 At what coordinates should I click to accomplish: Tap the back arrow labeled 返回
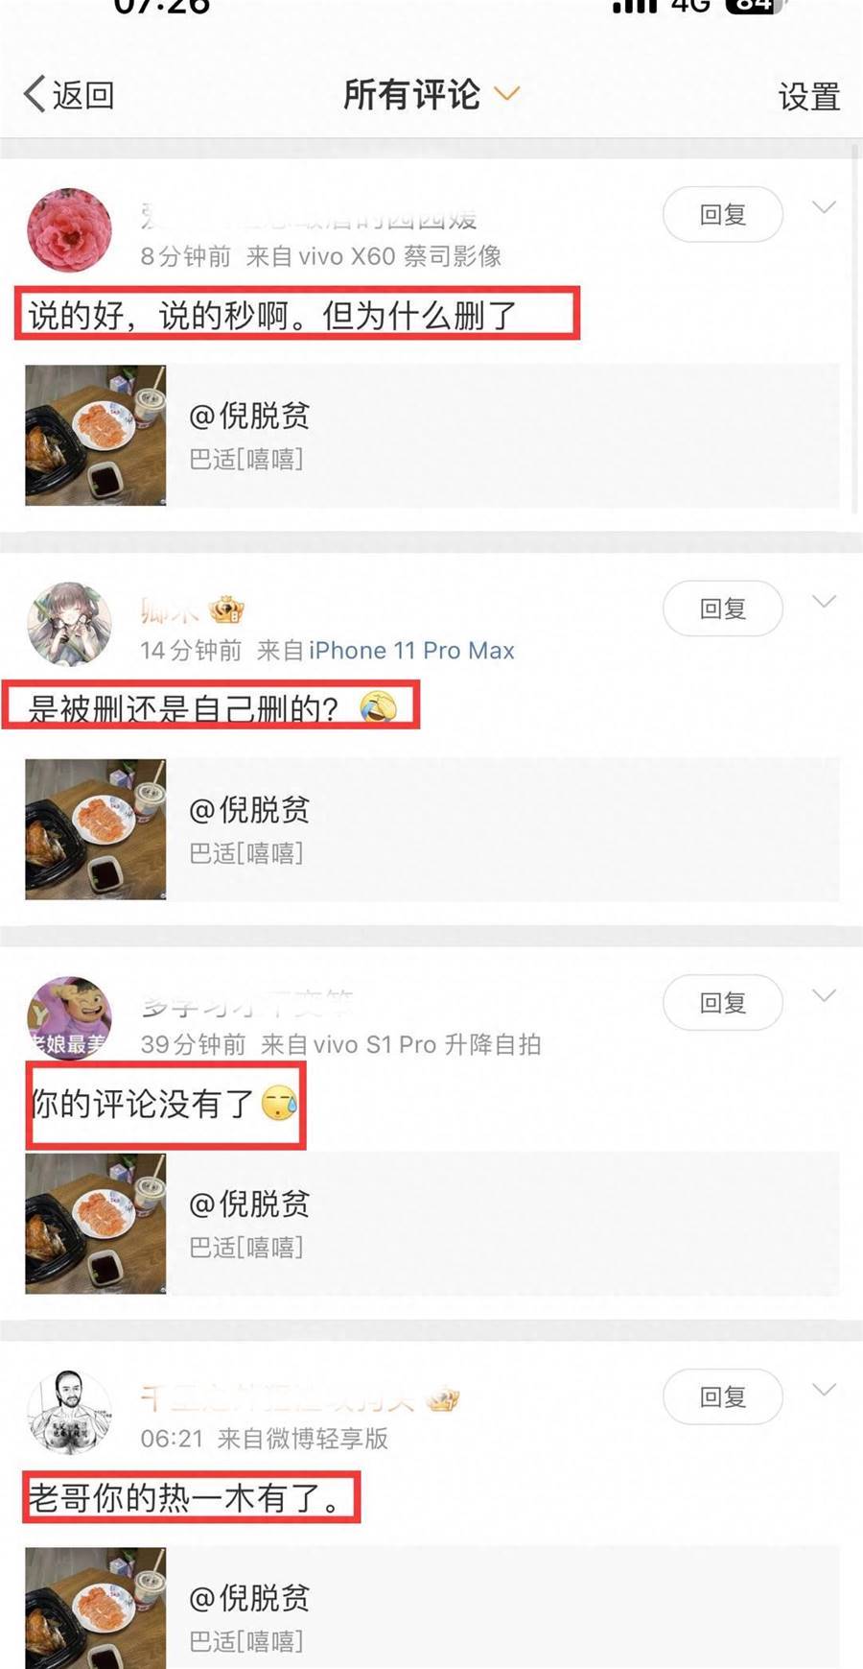(x=68, y=94)
